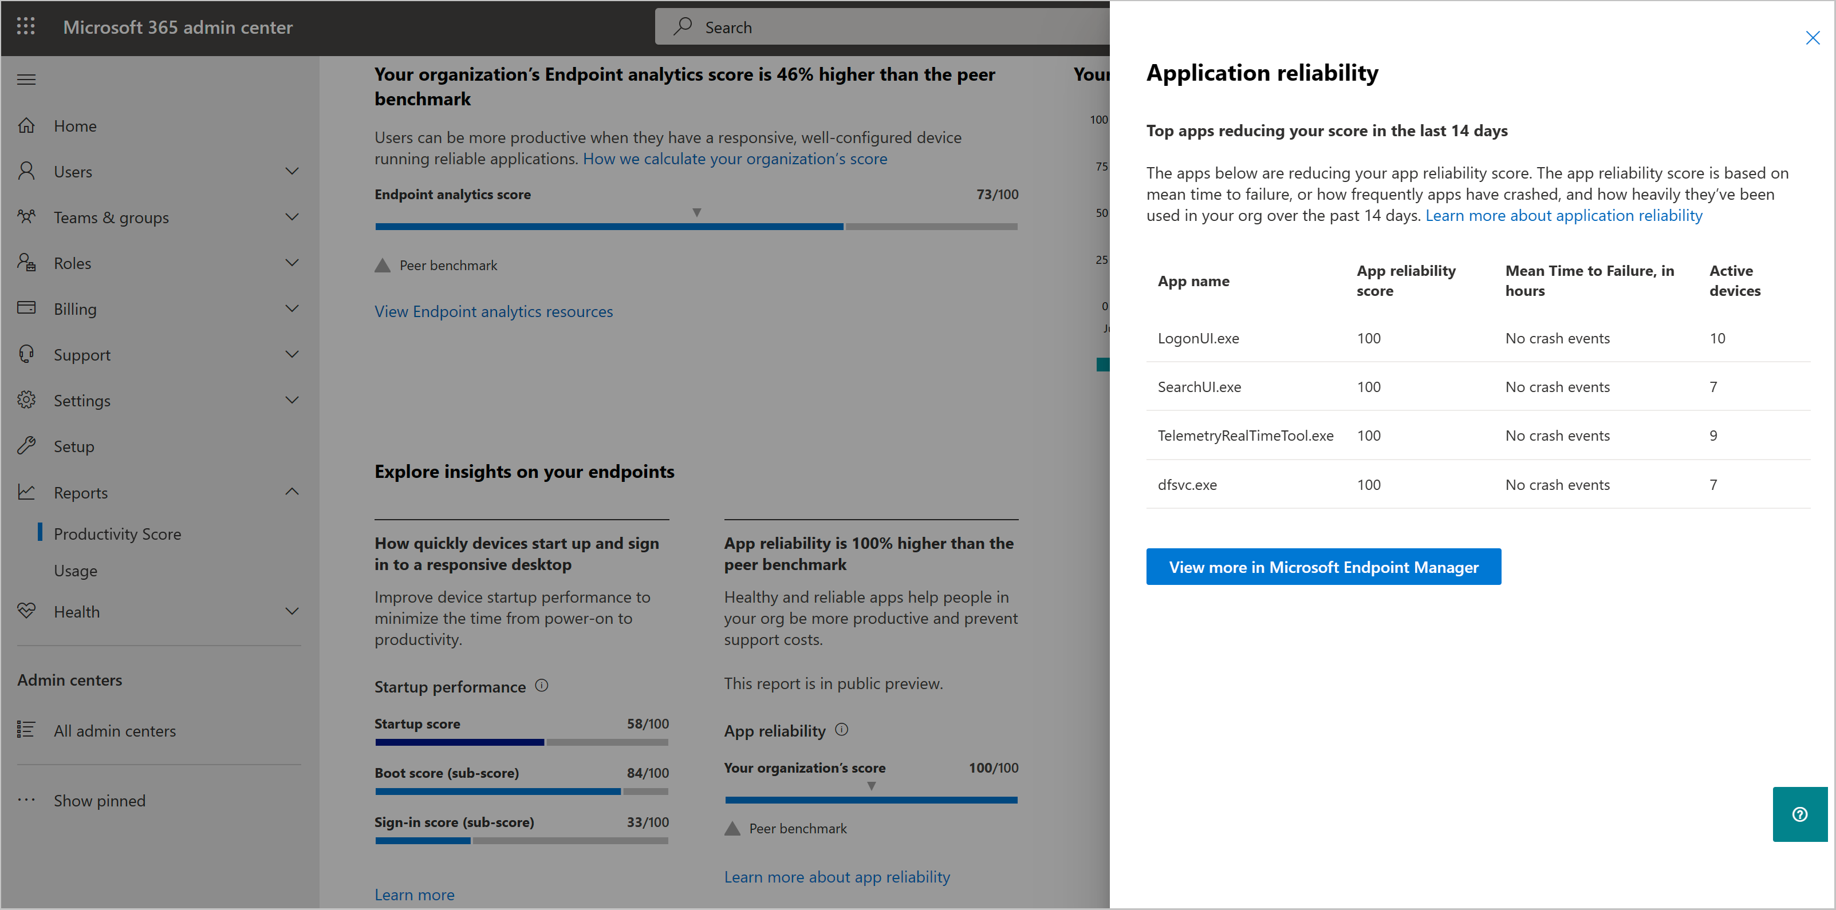Open the teal help question mark button
This screenshot has width=1836, height=910.
click(x=1800, y=814)
